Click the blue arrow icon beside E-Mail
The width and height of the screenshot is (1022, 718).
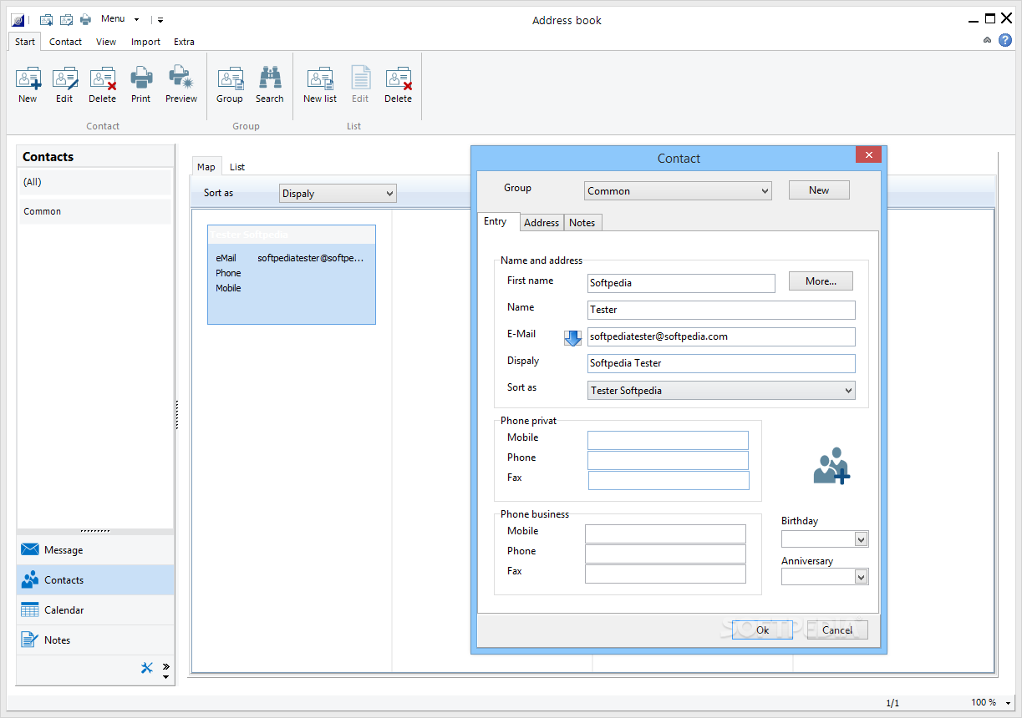(x=572, y=337)
